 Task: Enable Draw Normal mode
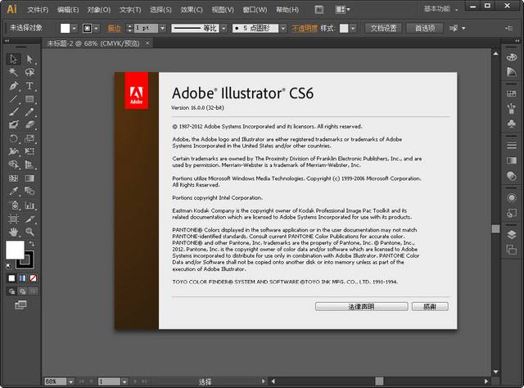click(11, 291)
